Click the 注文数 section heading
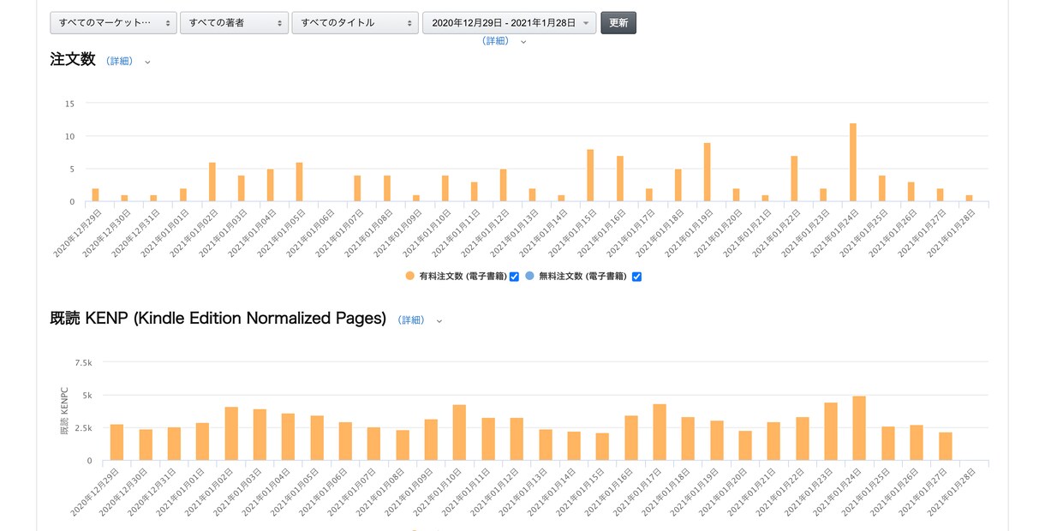This screenshot has width=1045, height=531. (x=73, y=60)
